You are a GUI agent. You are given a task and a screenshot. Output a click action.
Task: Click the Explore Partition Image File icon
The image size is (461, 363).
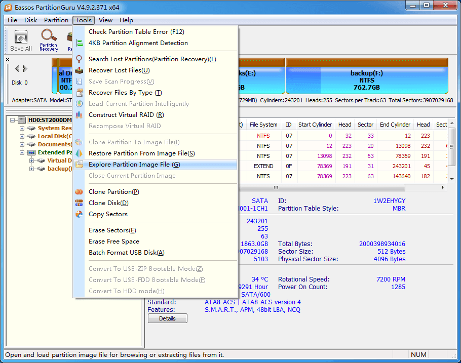click(x=79, y=165)
